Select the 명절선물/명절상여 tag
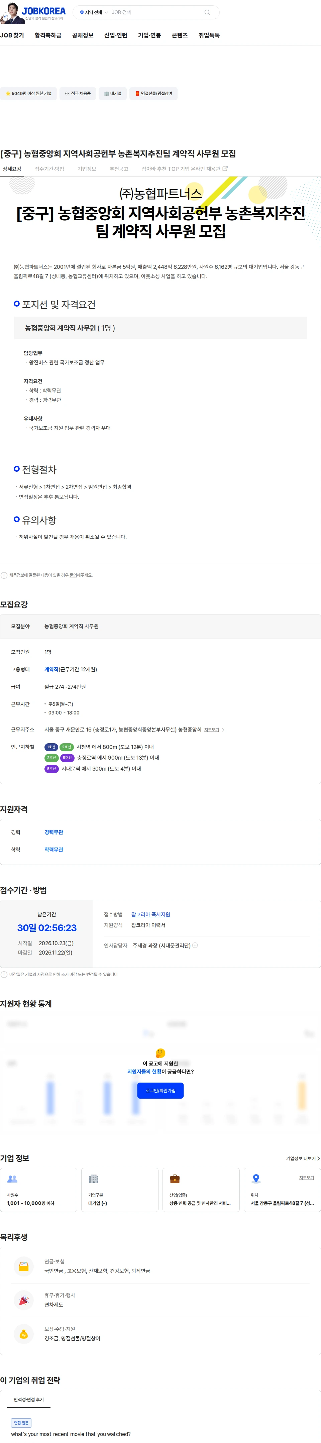The width and height of the screenshot is (321, 1443). pos(153,94)
